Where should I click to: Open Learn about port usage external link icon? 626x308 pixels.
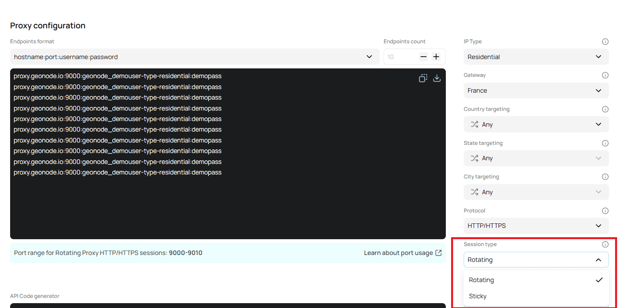tap(439, 253)
